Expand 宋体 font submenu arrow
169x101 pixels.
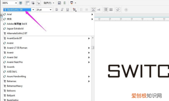[x=92, y=19]
